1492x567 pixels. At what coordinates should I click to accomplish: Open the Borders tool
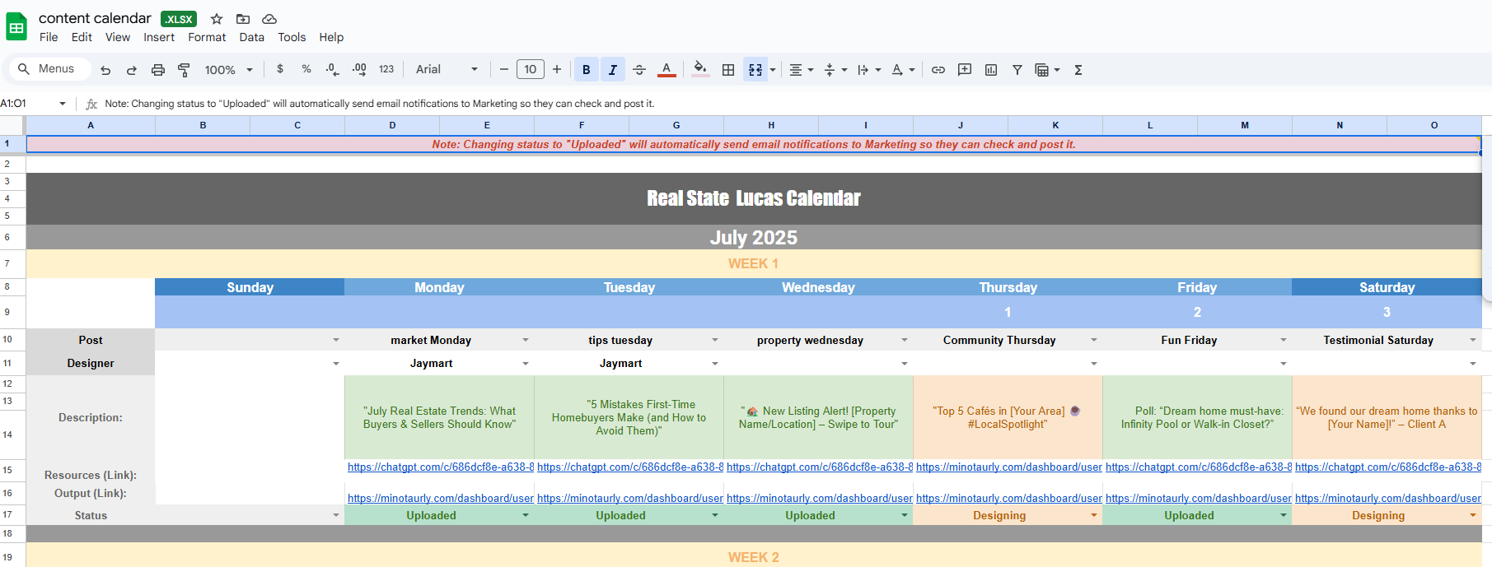pyautogui.click(x=728, y=70)
